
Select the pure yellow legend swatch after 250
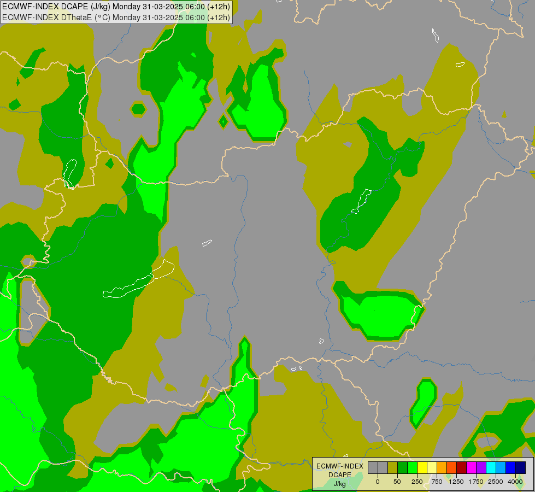coord(422,467)
